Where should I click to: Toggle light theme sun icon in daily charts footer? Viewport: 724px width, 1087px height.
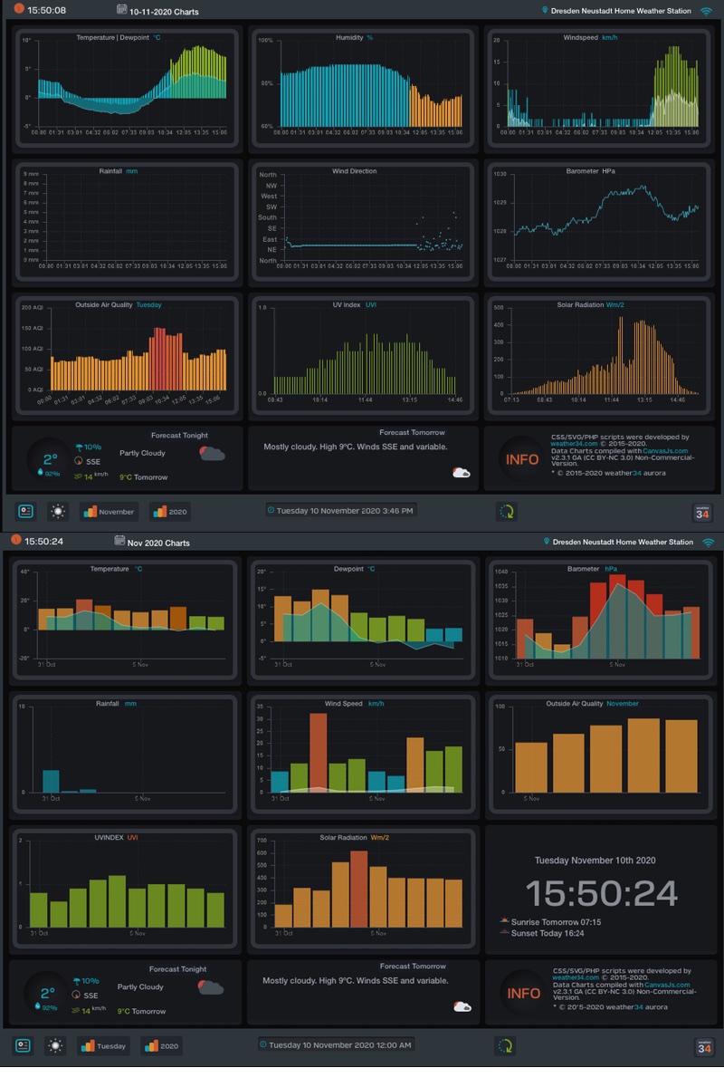[59, 512]
